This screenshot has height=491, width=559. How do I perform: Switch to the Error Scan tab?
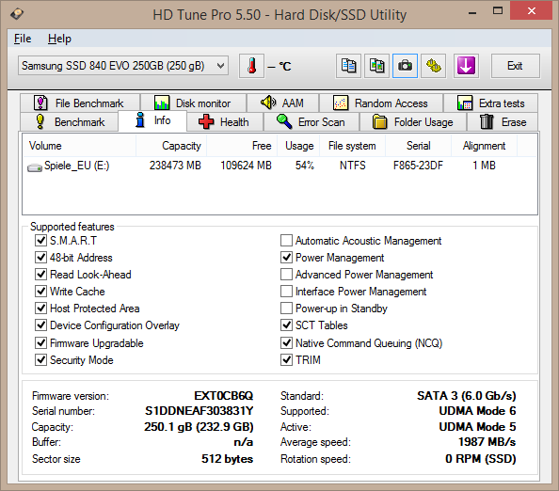click(311, 122)
